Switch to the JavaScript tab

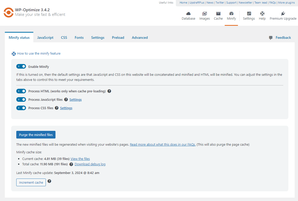click(x=45, y=37)
